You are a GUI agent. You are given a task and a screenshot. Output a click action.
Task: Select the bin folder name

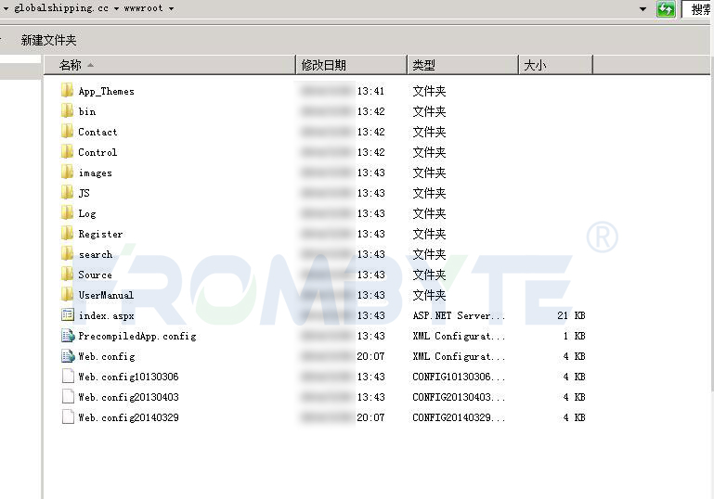coord(87,111)
